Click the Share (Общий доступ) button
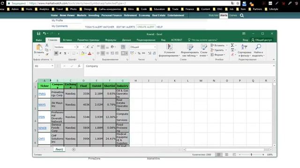Image resolution: width=300 pixels, height=168 pixels. click(x=262, y=40)
